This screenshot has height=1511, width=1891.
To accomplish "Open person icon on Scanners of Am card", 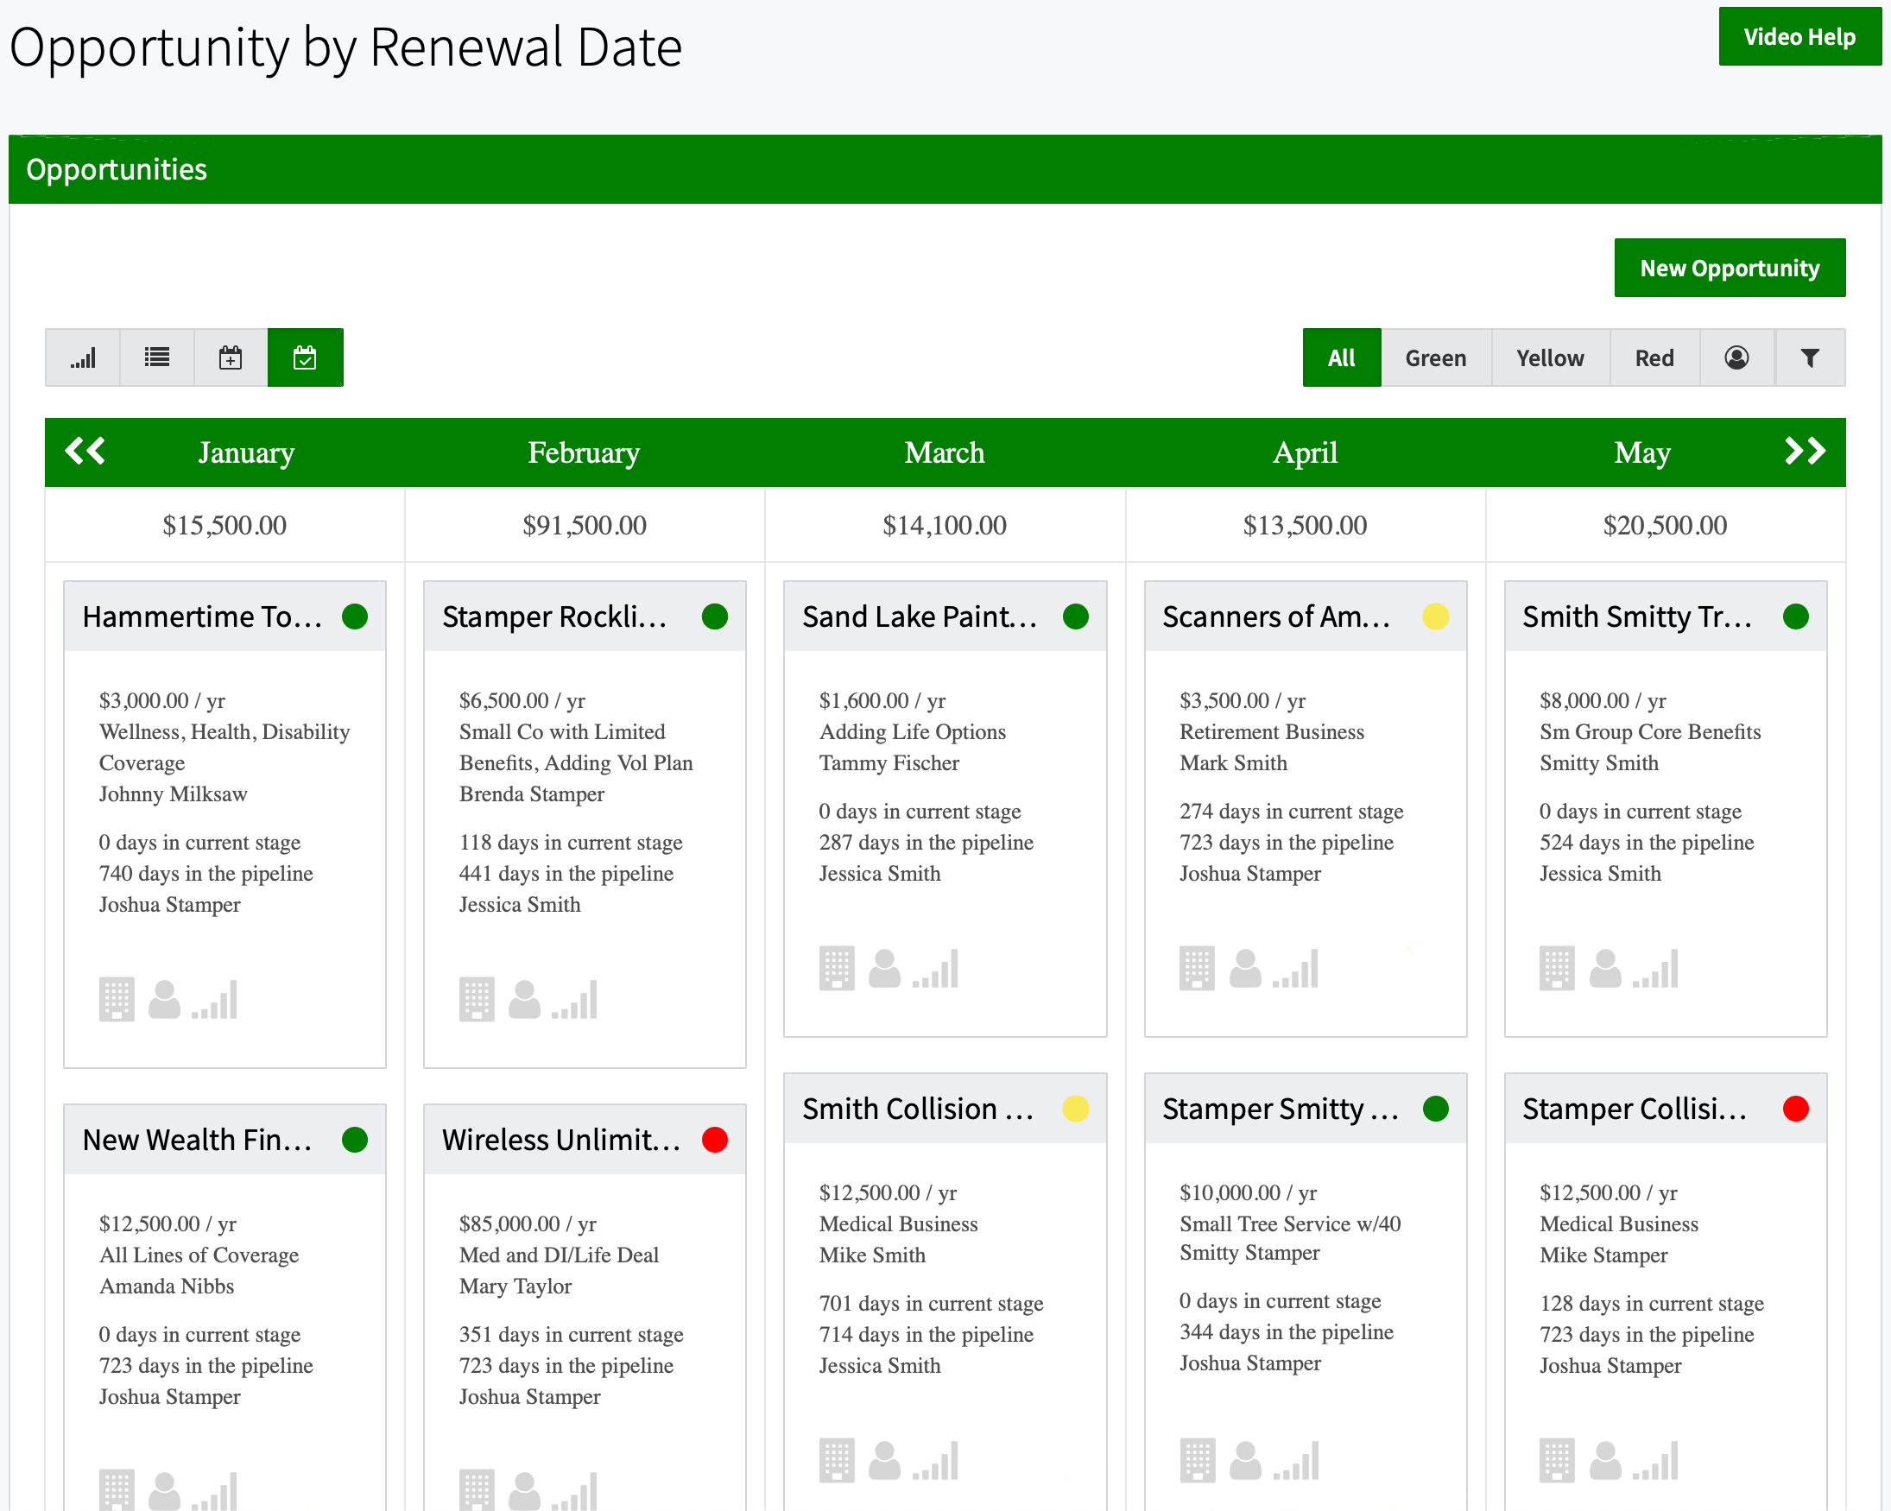I will [1245, 969].
